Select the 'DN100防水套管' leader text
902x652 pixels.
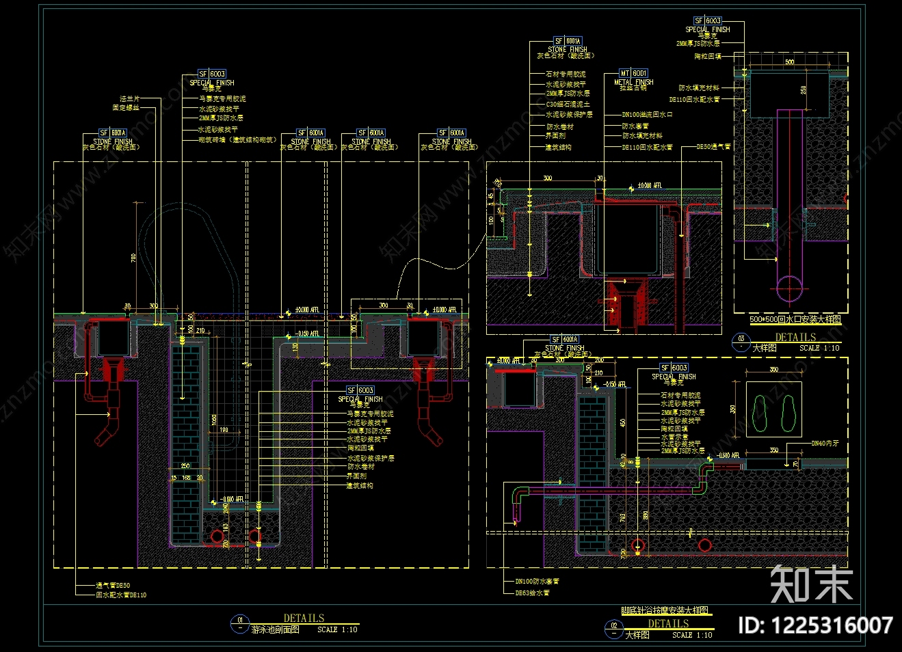537,582
